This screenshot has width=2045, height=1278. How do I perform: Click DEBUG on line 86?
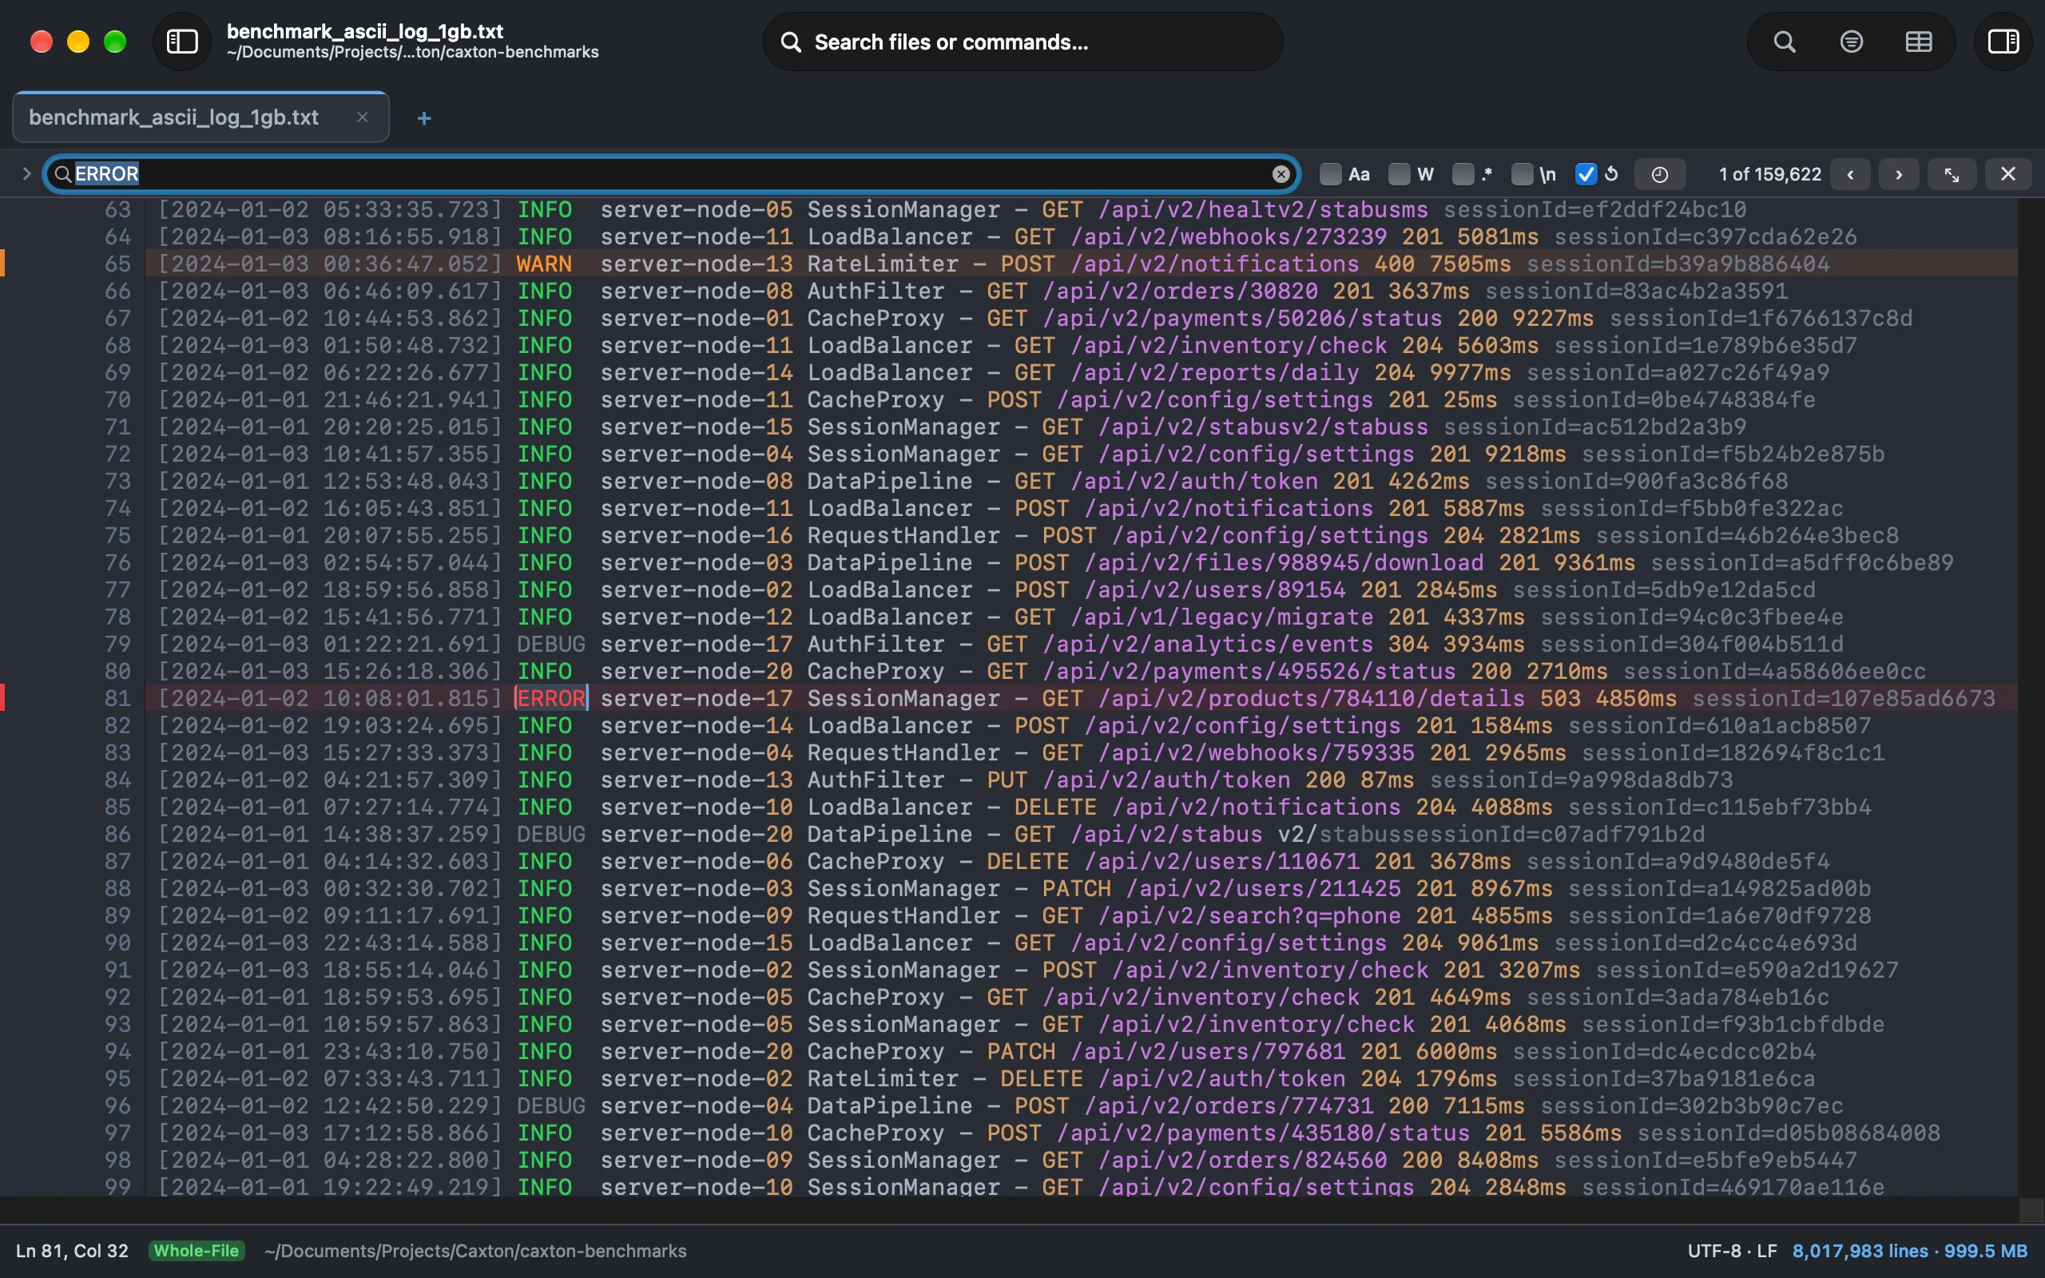click(551, 834)
